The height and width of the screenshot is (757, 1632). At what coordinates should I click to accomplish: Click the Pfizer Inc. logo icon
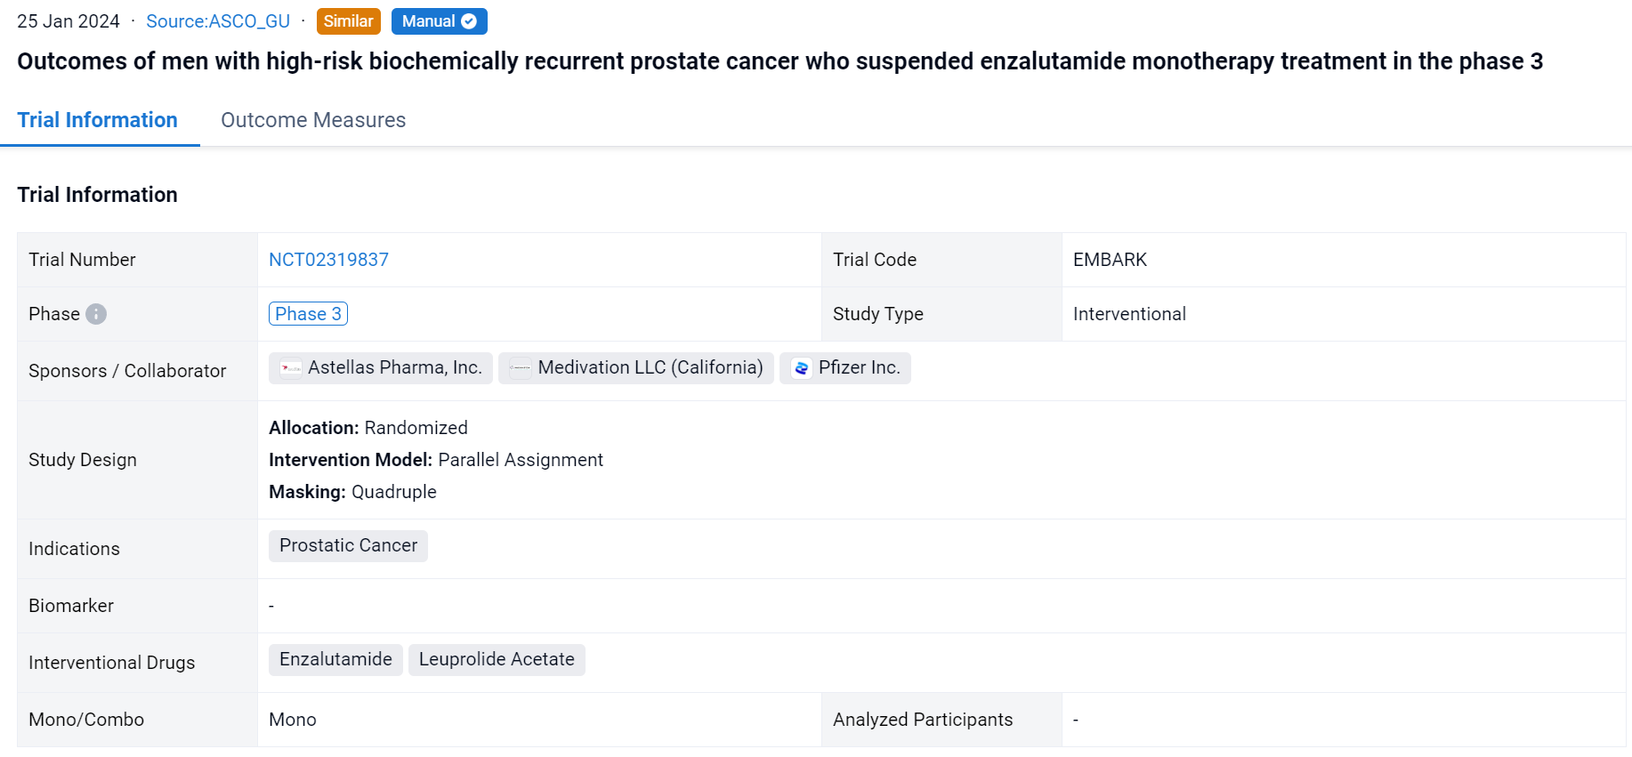click(x=801, y=368)
